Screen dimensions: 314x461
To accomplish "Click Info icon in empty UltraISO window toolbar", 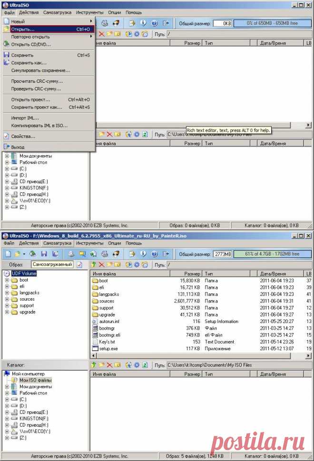I will pos(143,23).
